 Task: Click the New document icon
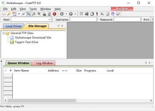[14, 14]
